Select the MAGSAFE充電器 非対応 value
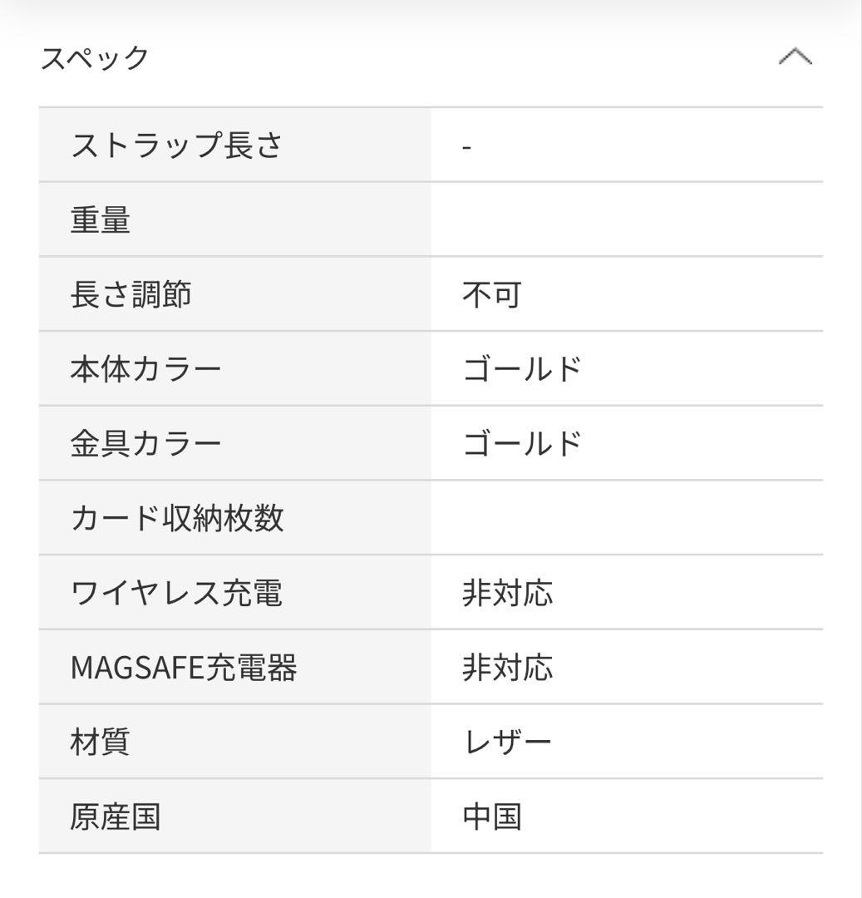The width and height of the screenshot is (862, 898). pos(507,665)
